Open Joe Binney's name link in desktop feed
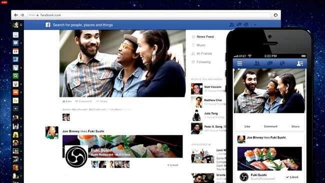Screen dimensions: 325x183 (71, 131)
